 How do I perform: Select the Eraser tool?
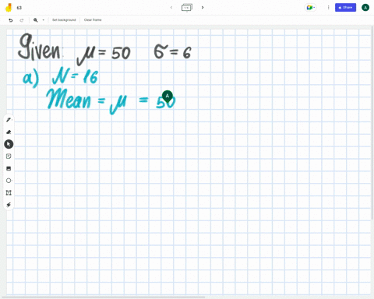9,132
